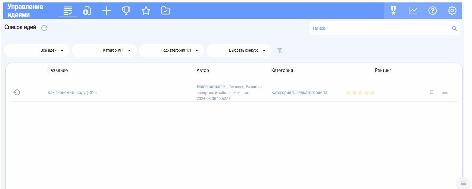Open the star favorites icon in header
The width and height of the screenshot is (472, 189).
[146, 11]
